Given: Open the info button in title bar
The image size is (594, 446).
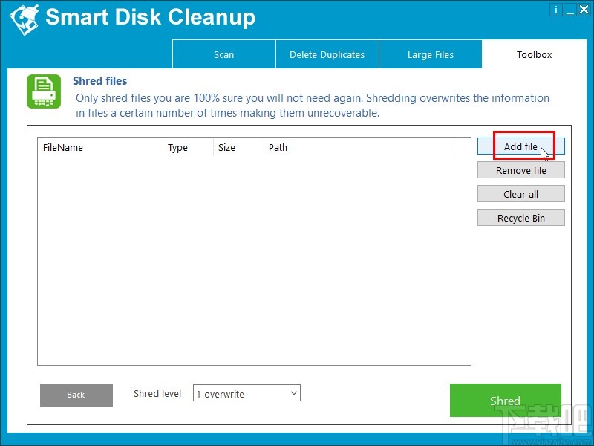Looking at the screenshot, I should (555, 10).
